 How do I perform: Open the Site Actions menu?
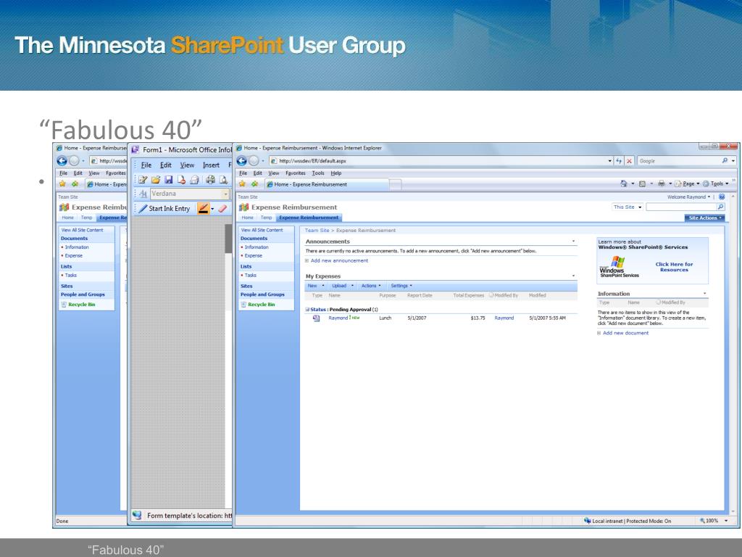click(x=705, y=218)
